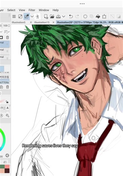Image resolution: width=123 pixels, height=176 pixels.
Task: Delete sub tool with lower trash icon
Action: [7, 87]
